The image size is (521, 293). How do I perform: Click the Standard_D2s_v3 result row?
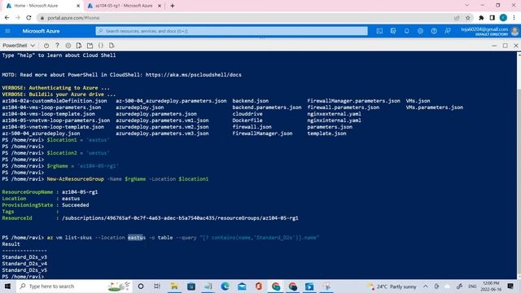[x=24, y=257]
